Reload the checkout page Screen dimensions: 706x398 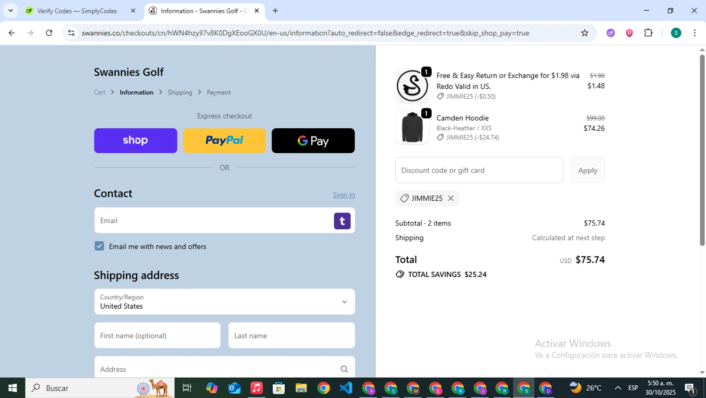pyautogui.click(x=49, y=33)
